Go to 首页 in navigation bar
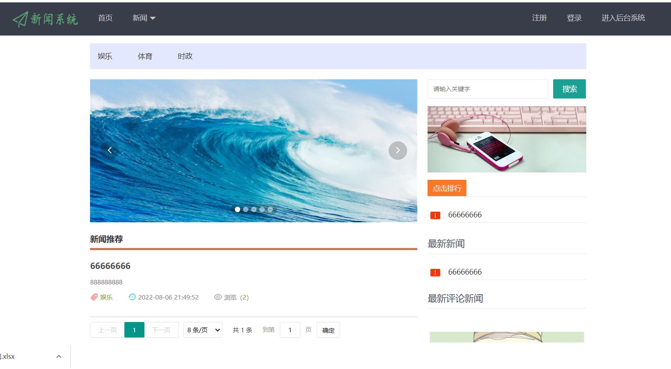Screen dimensions: 671x369 tap(105, 18)
